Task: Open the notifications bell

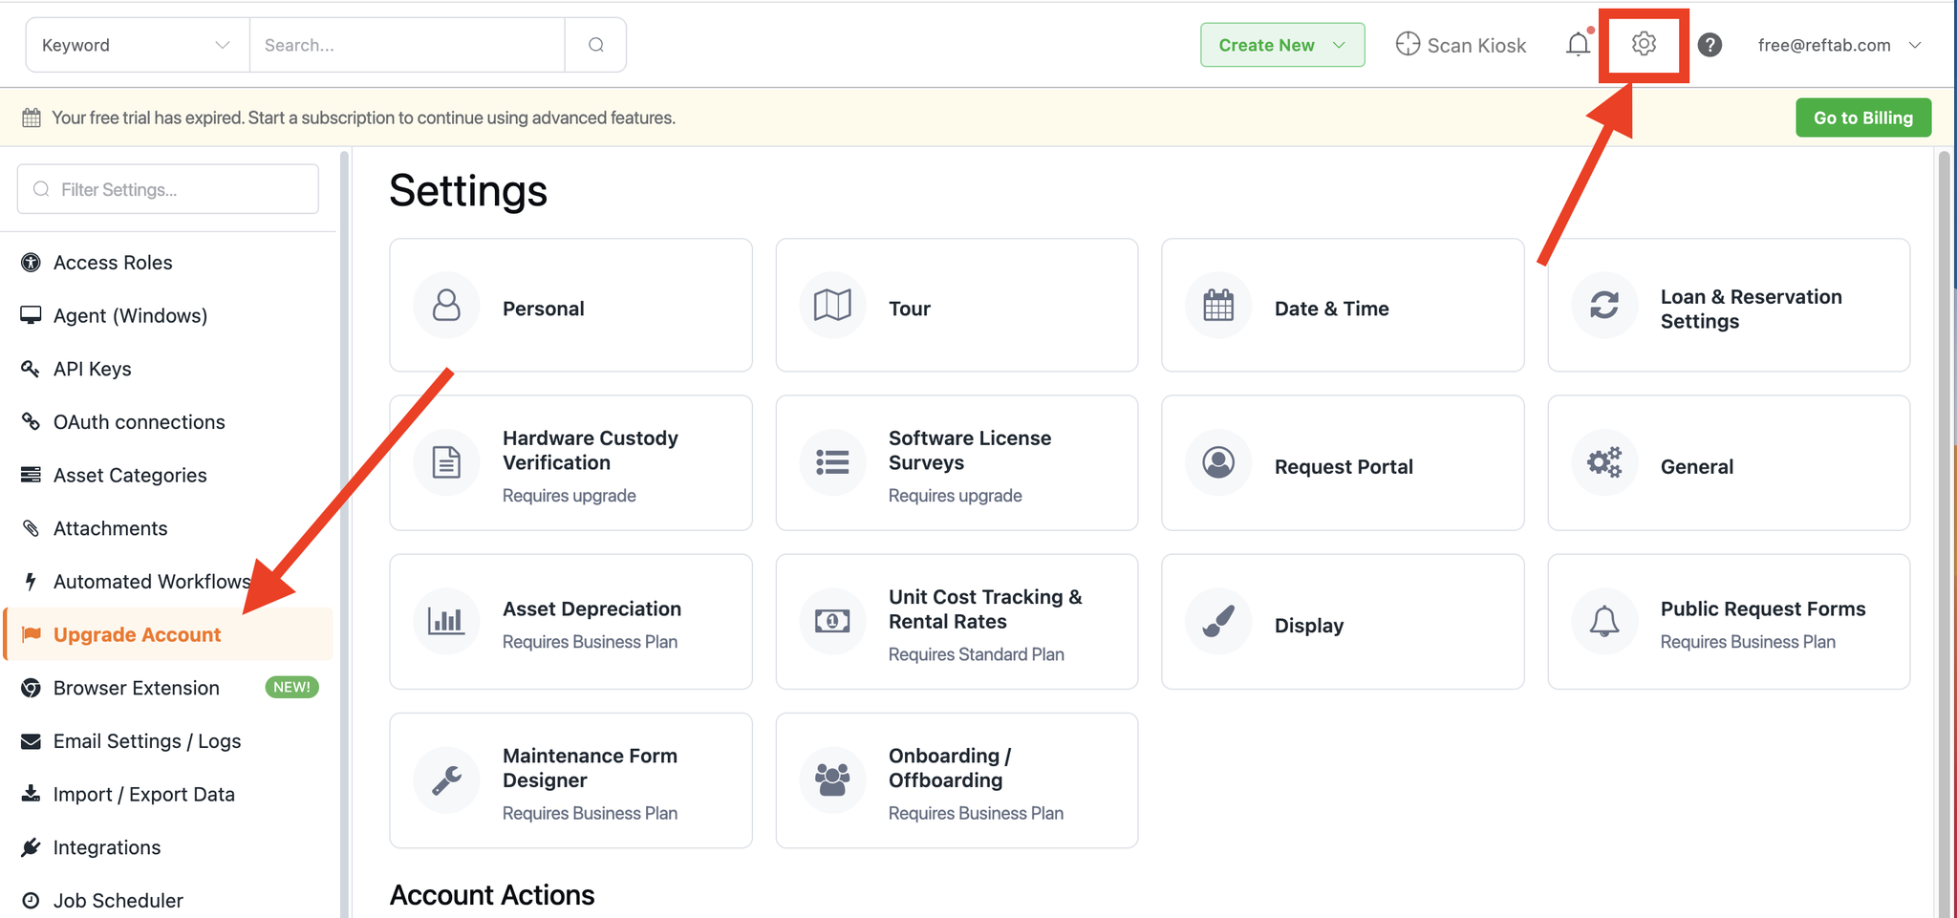Action: pos(1579,44)
